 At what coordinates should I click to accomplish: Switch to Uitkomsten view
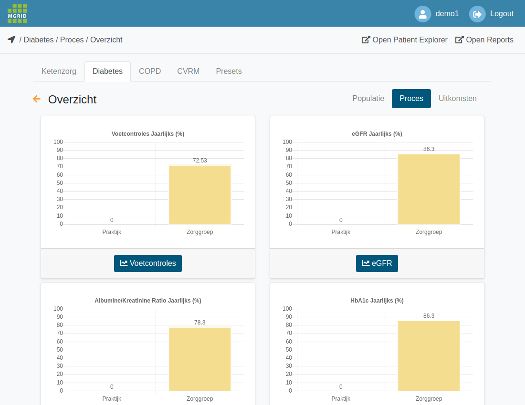[x=457, y=99]
